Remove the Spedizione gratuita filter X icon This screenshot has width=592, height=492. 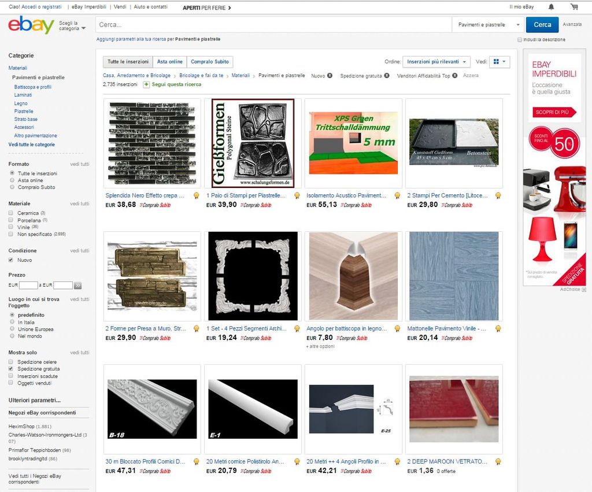(387, 76)
